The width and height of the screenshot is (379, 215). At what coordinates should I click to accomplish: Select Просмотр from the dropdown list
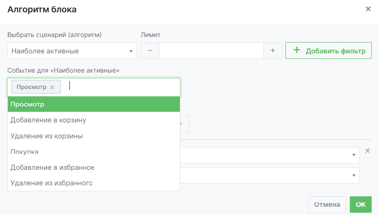94,105
